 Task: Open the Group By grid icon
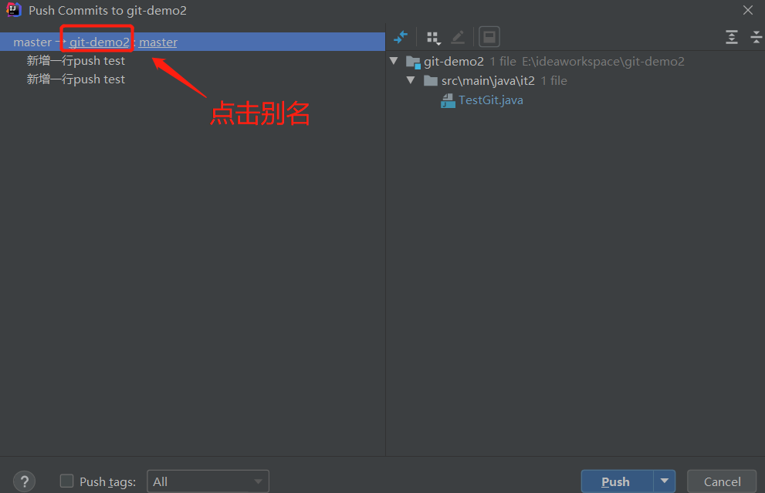coord(433,38)
